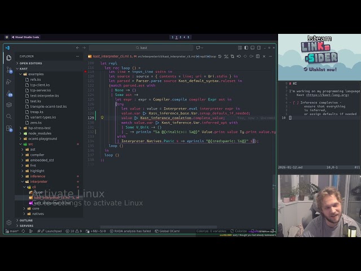This screenshot has height=271, width=361.
Task: Open transpile-ocaml-test.ks file
Action: point(48,107)
